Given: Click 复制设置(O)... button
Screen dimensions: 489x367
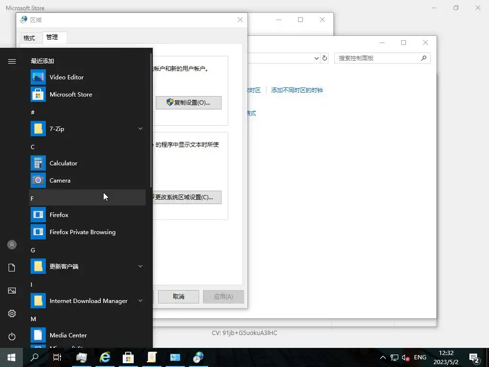Looking at the screenshot, I should coord(189,103).
